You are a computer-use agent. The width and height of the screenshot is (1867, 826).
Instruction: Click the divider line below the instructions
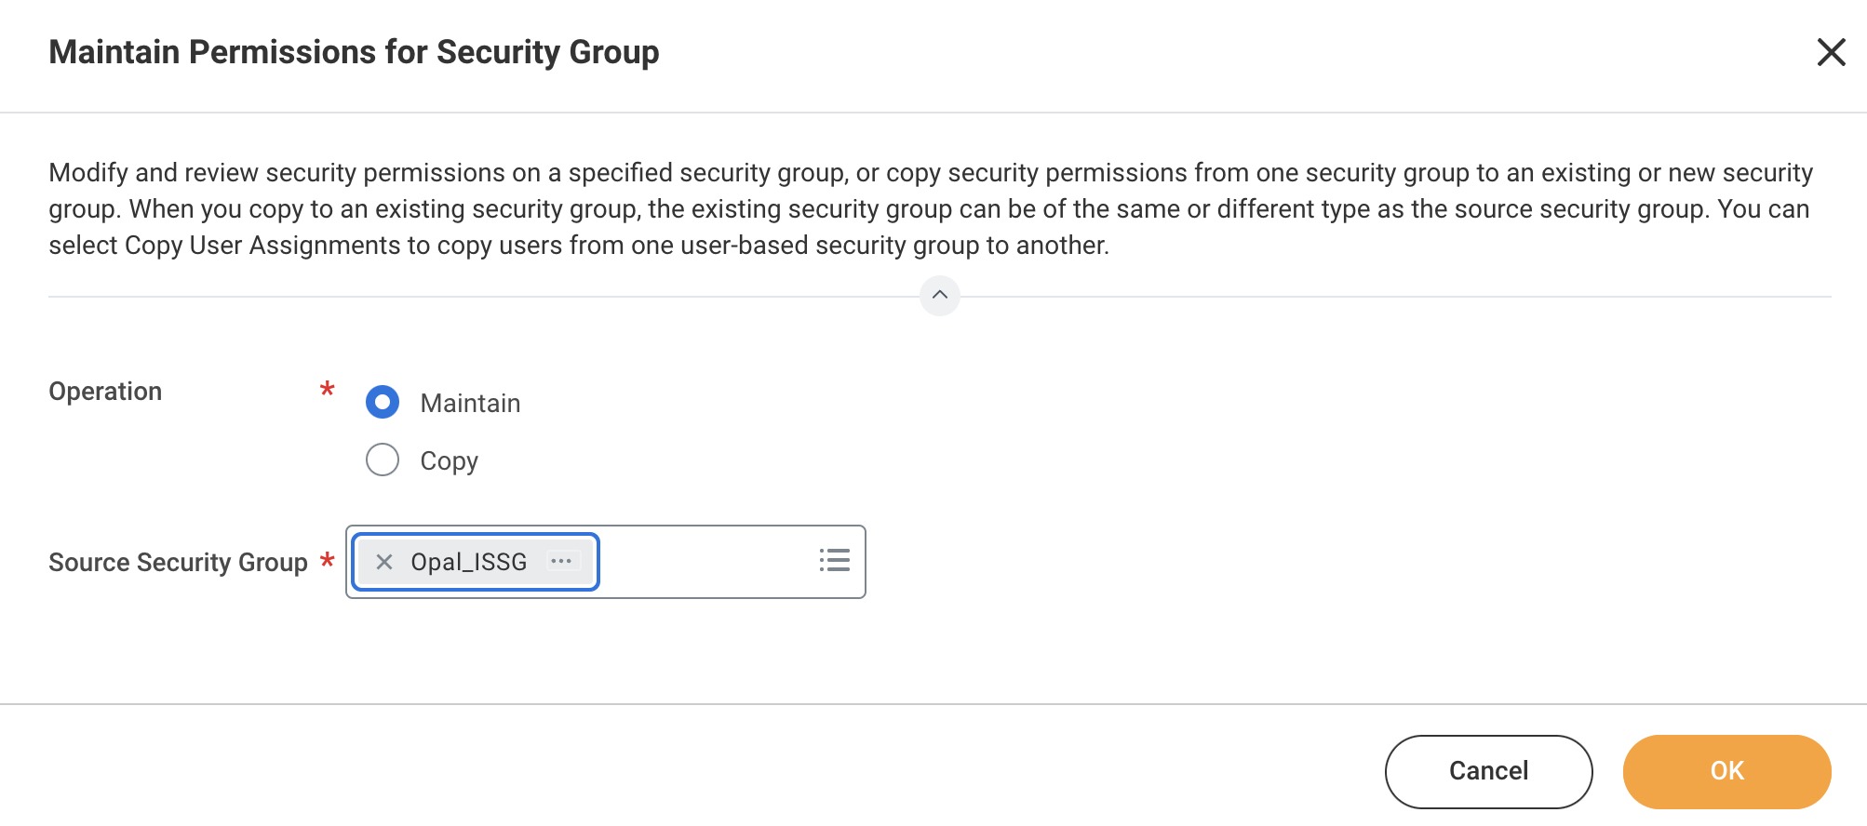coord(465,297)
